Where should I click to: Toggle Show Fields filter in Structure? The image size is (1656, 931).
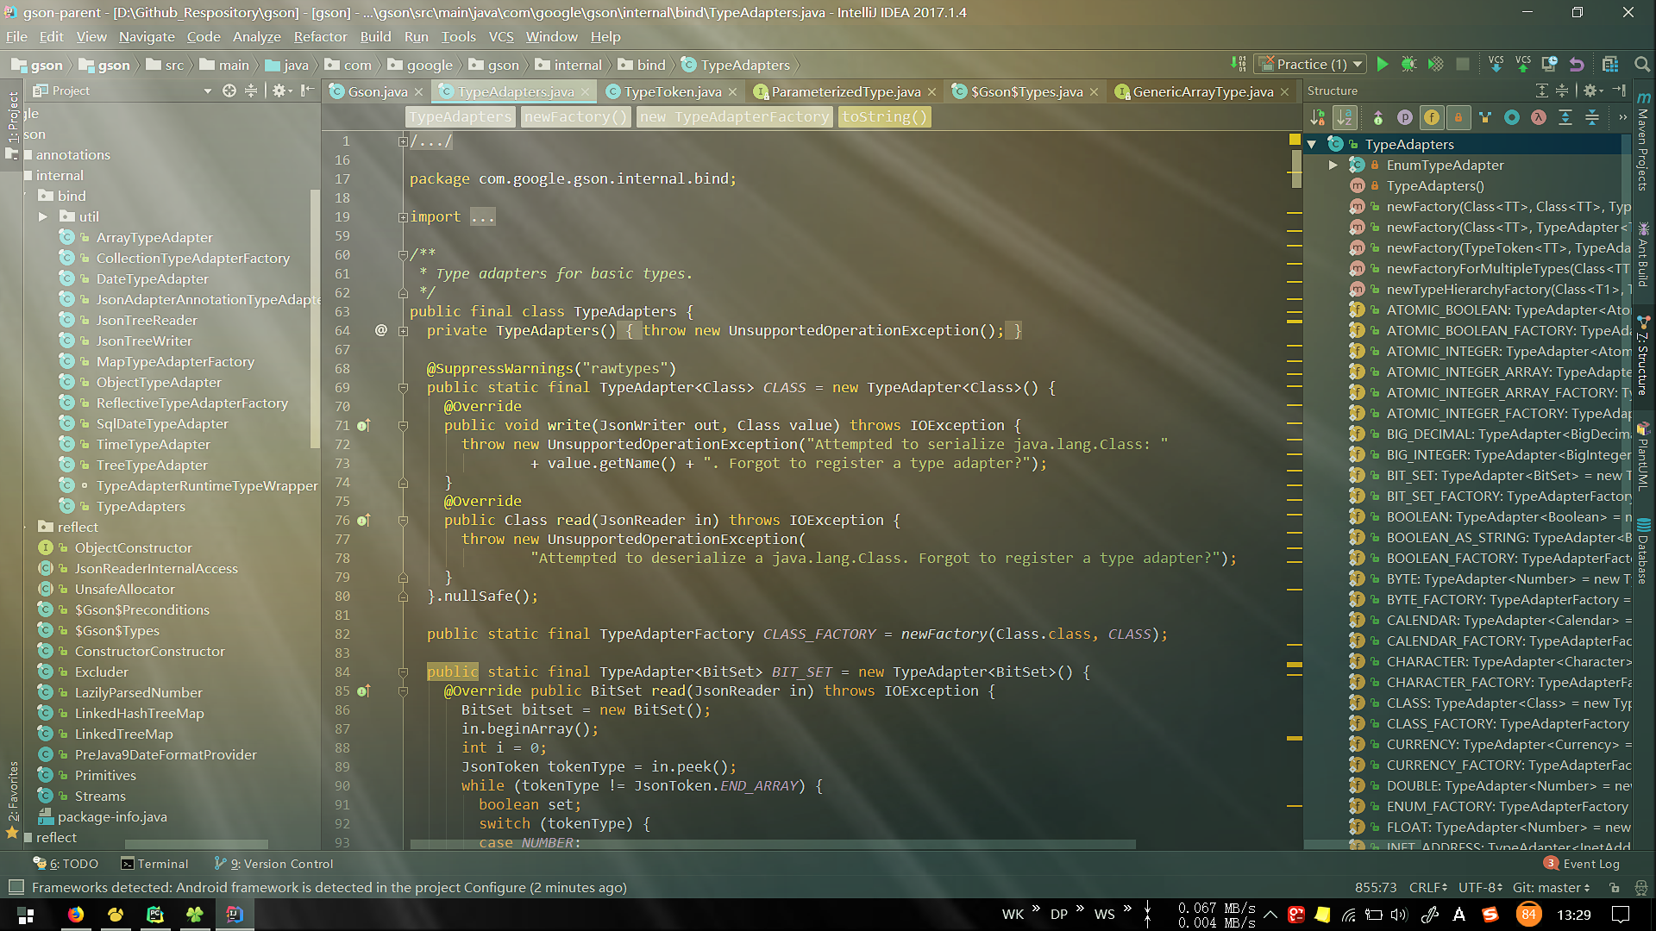pos(1432,117)
